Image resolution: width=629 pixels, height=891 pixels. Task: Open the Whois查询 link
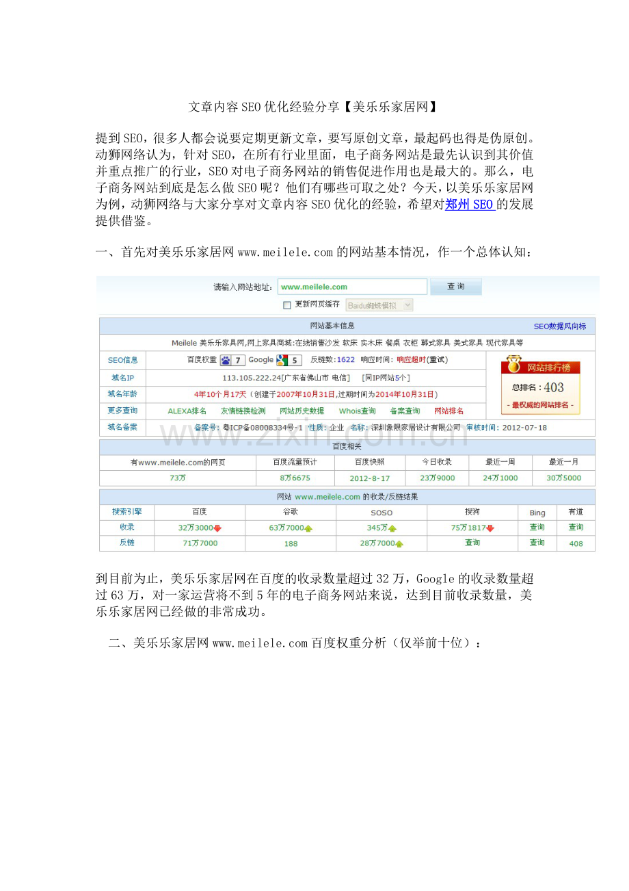coord(358,411)
